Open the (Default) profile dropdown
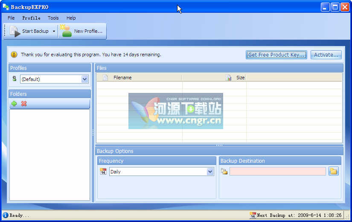 point(84,79)
